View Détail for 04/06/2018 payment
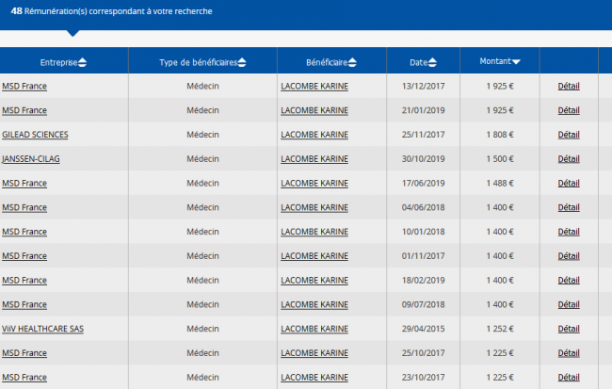612x389 pixels. (569, 207)
